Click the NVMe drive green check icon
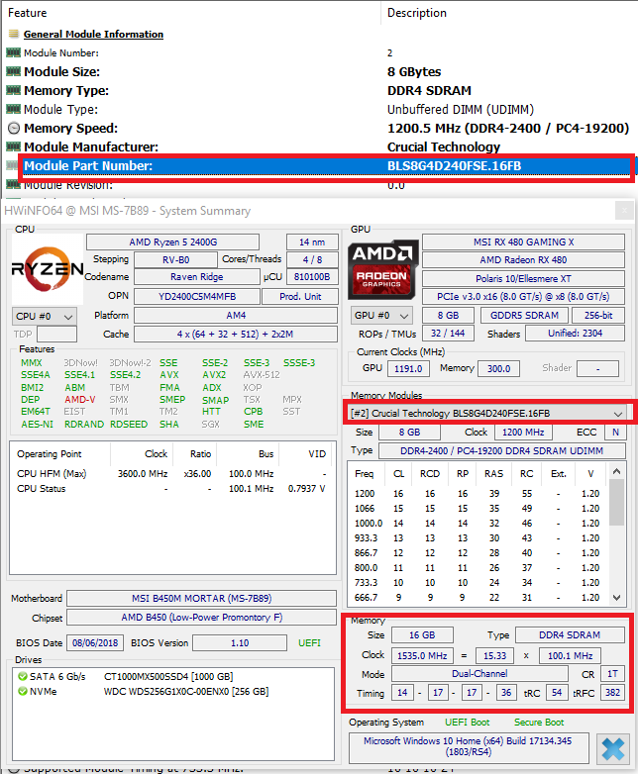Image resolution: width=638 pixels, height=774 pixels. 22,691
